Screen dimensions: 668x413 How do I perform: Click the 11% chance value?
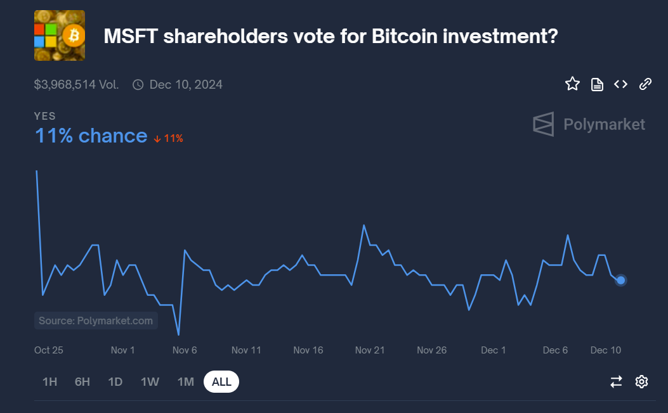tap(91, 136)
